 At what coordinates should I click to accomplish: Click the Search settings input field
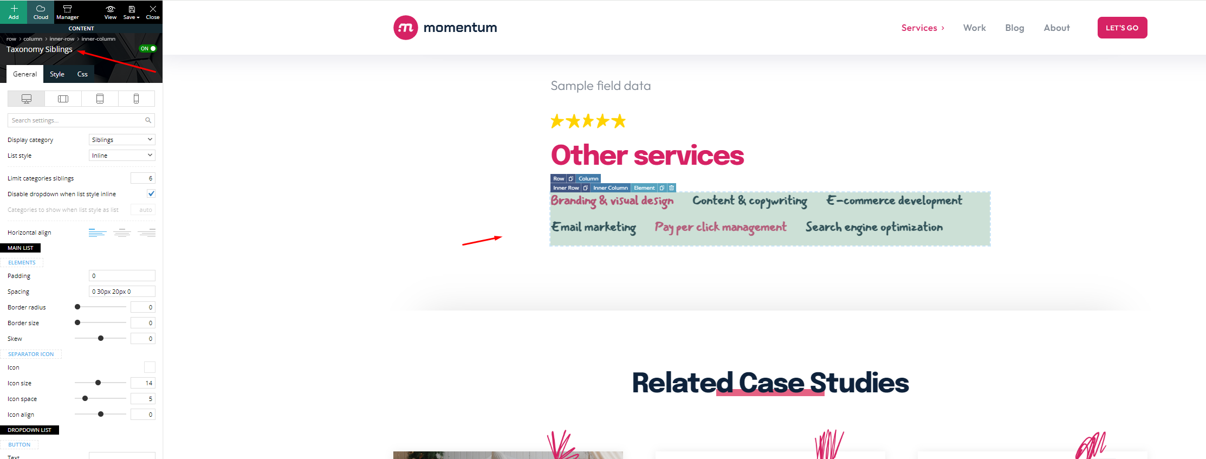pos(81,120)
